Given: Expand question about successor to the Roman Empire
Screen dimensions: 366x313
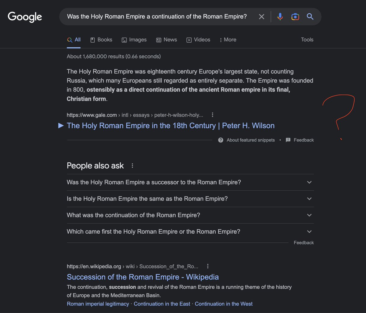Looking at the screenshot, I should click(190, 183).
